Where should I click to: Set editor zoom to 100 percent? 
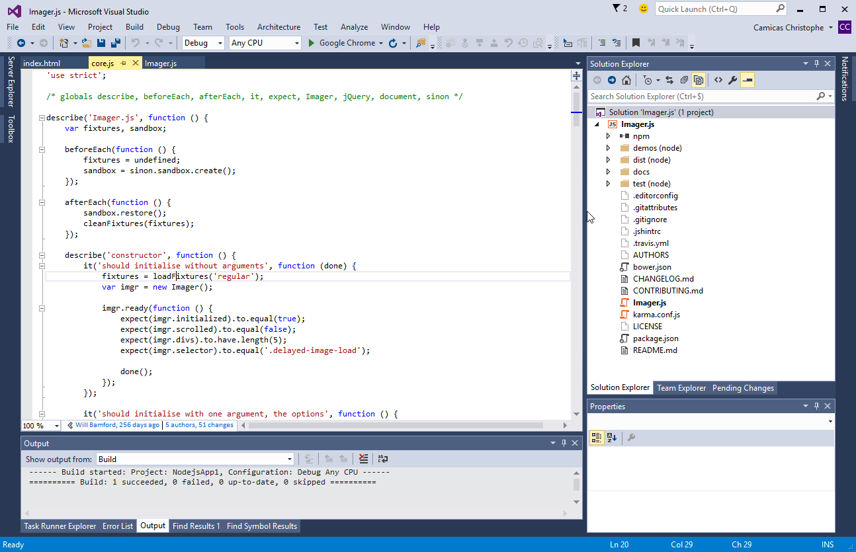coord(40,426)
